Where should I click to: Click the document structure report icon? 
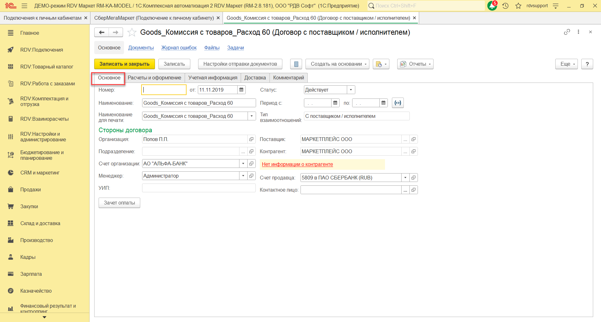pos(296,64)
